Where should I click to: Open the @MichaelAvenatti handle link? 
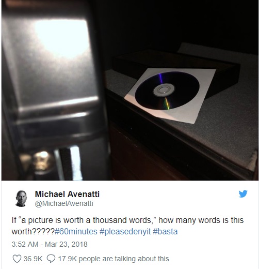[x=64, y=203]
